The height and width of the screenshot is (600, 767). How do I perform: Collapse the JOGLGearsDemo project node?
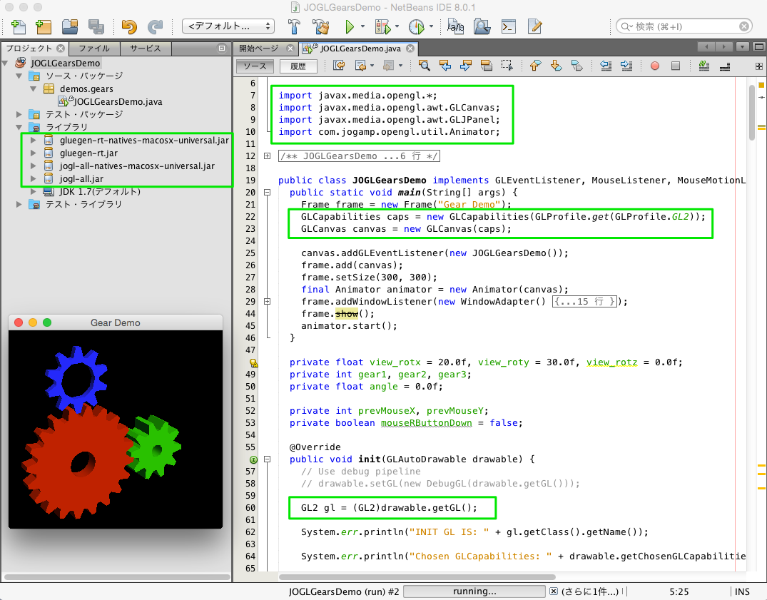point(6,63)
